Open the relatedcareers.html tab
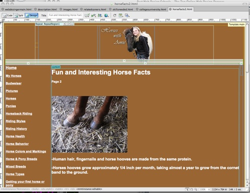This screenshot has width=250, height=193. click(x=93, y=9)
